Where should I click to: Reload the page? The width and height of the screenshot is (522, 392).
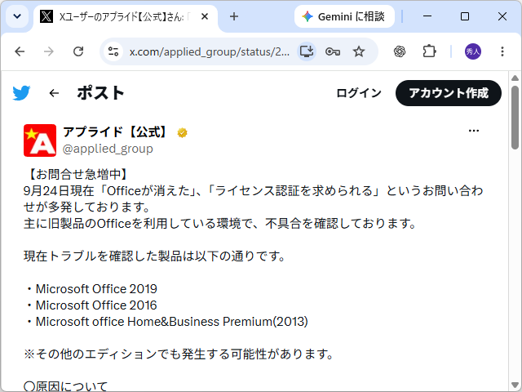tap(78, 51)
